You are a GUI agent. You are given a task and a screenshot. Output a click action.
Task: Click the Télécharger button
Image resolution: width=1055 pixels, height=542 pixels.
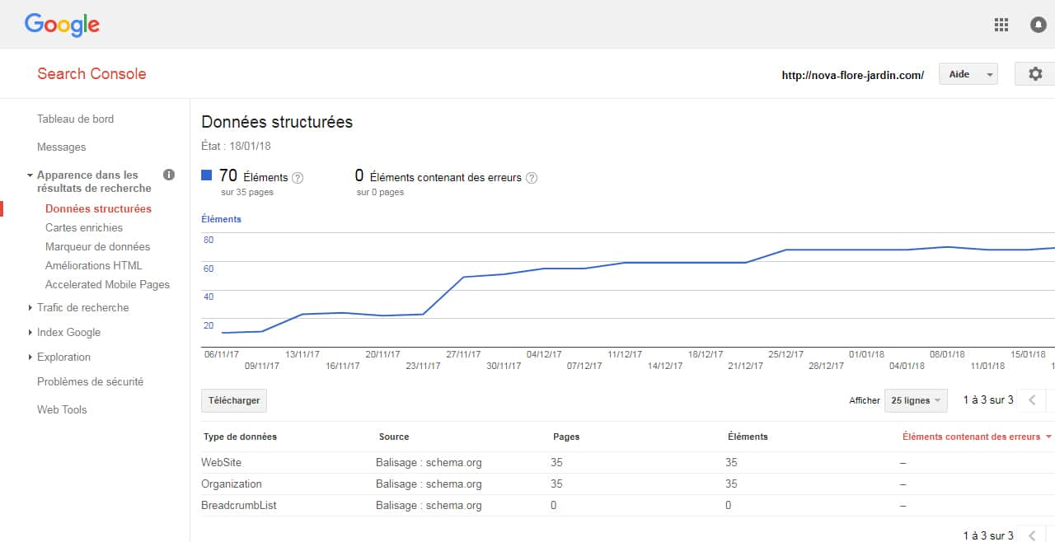click(x=234, y=400)
